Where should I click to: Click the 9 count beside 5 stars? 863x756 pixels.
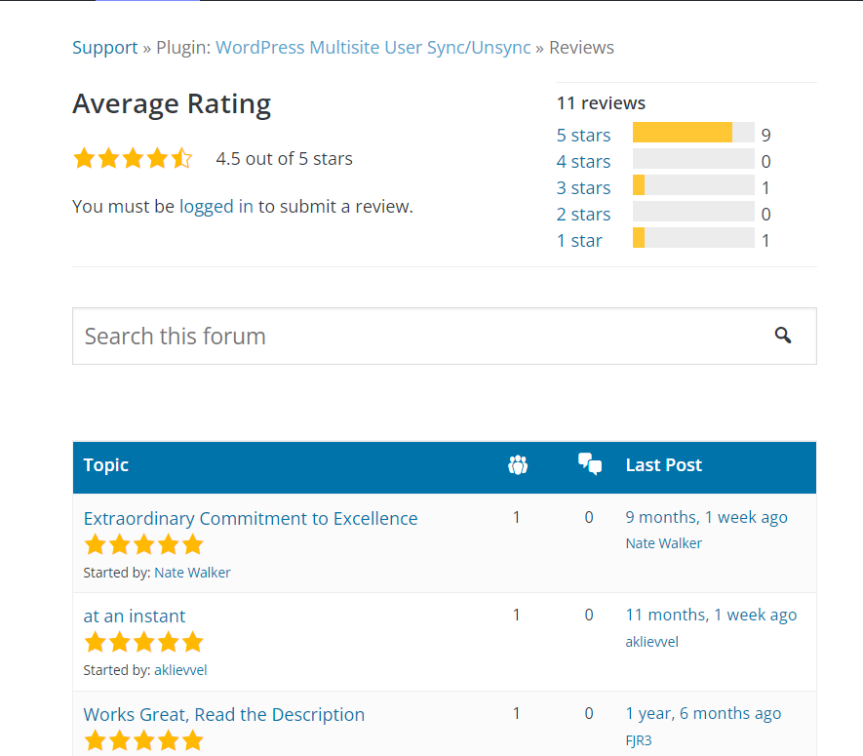[x=765, y=135]
